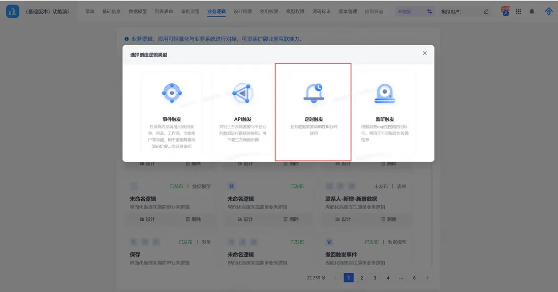Click the 定时触发 description text
558x292 pixels.
[314, 130]
